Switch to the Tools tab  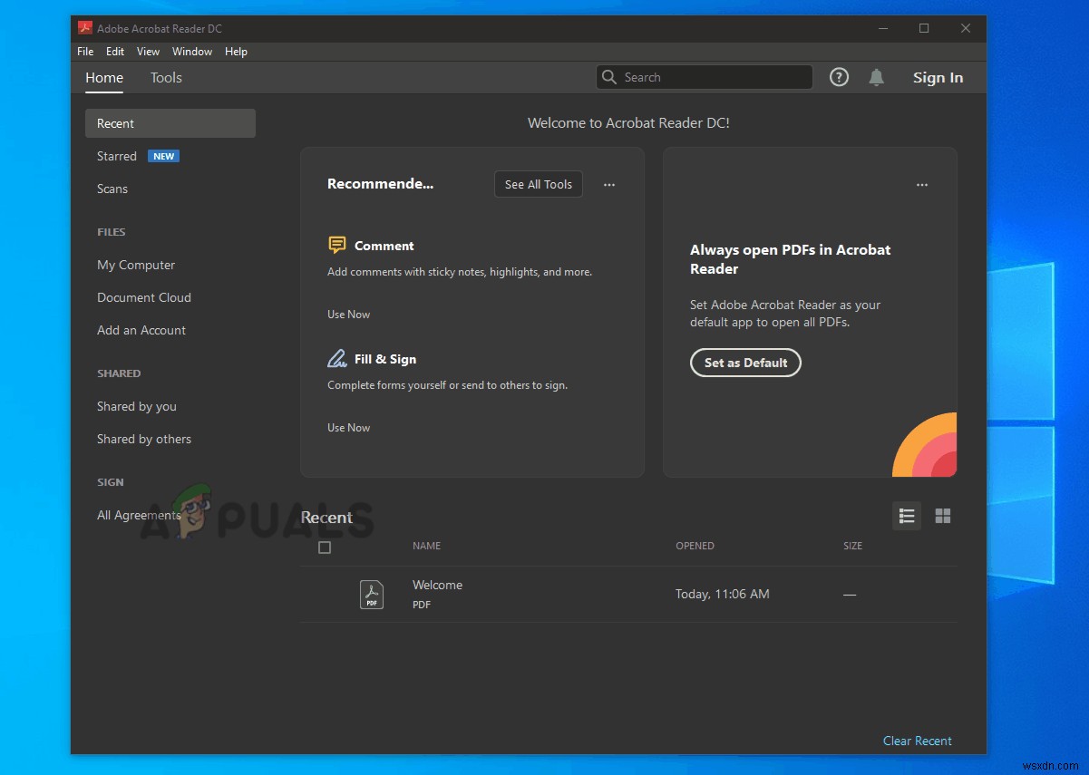pyautogui.click(x=166, y=78)
